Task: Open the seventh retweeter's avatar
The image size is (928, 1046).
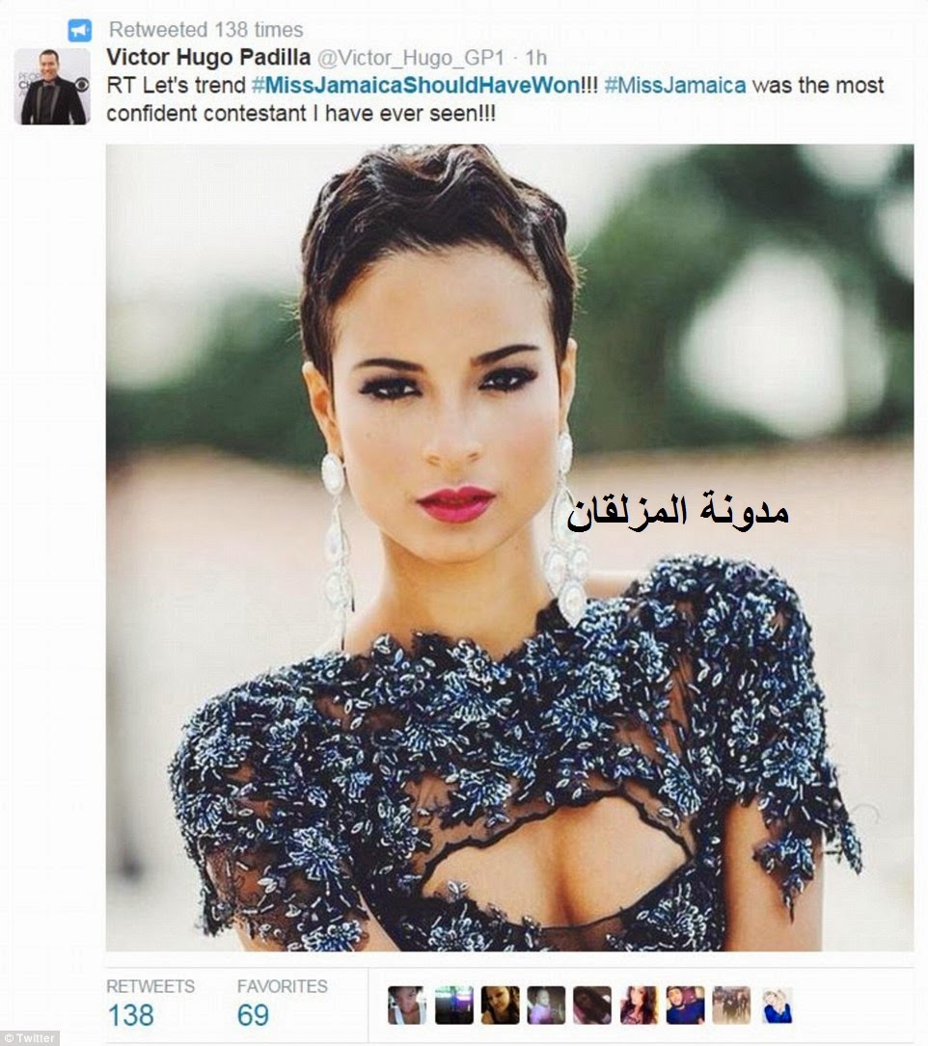Action: pyautogui.click(x=686, y=1006)
